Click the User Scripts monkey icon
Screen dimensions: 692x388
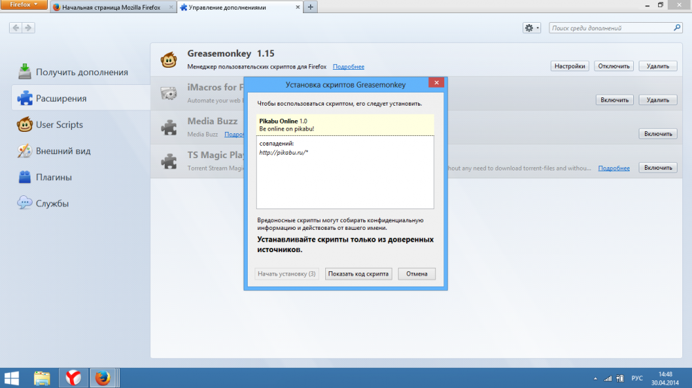point(25,125)
